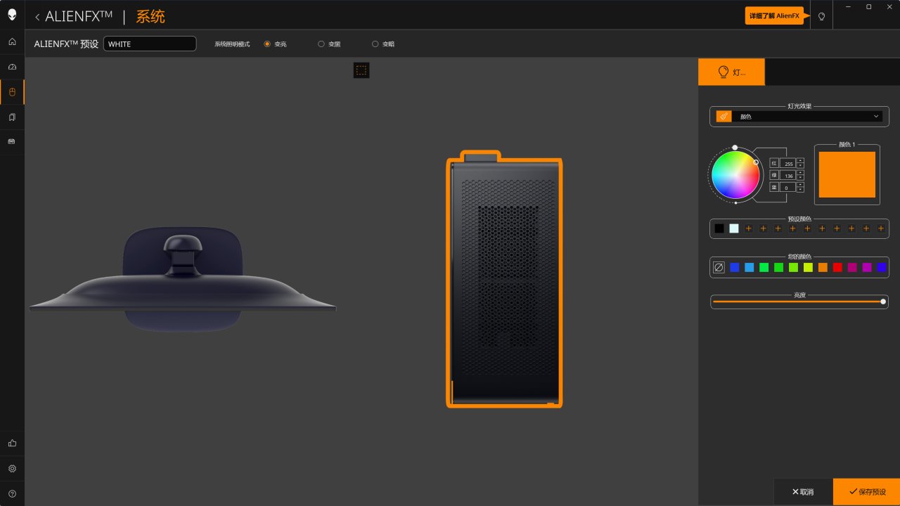Pick a hue on the color wheel
This screenshot has width=900, height=506.
pyautogui.click(x=735, y=175)
